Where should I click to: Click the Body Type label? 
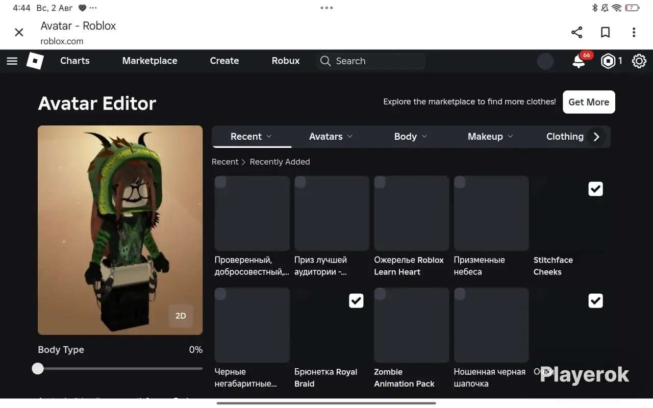pos(61,350)
